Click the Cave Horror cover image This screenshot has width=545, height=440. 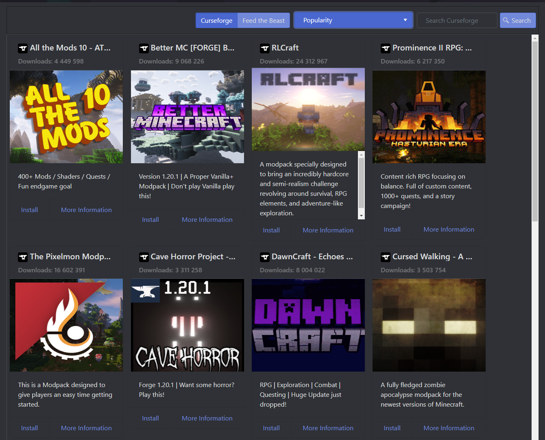(x=187, y=325)
